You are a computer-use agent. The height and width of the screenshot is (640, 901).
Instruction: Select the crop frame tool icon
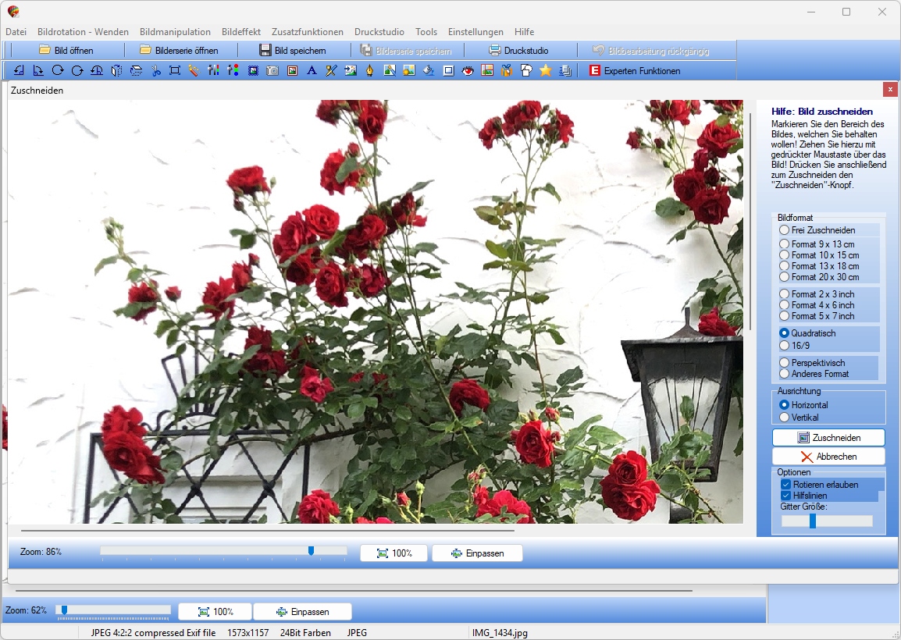click(175, 71)
